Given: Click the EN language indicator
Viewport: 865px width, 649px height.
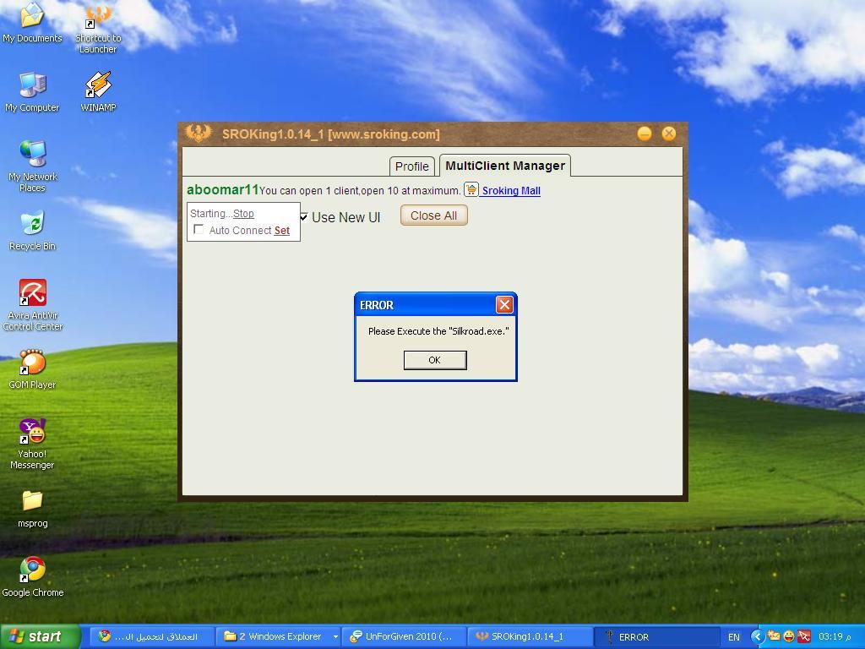Looking at the screenshot, I should (734, 637).
